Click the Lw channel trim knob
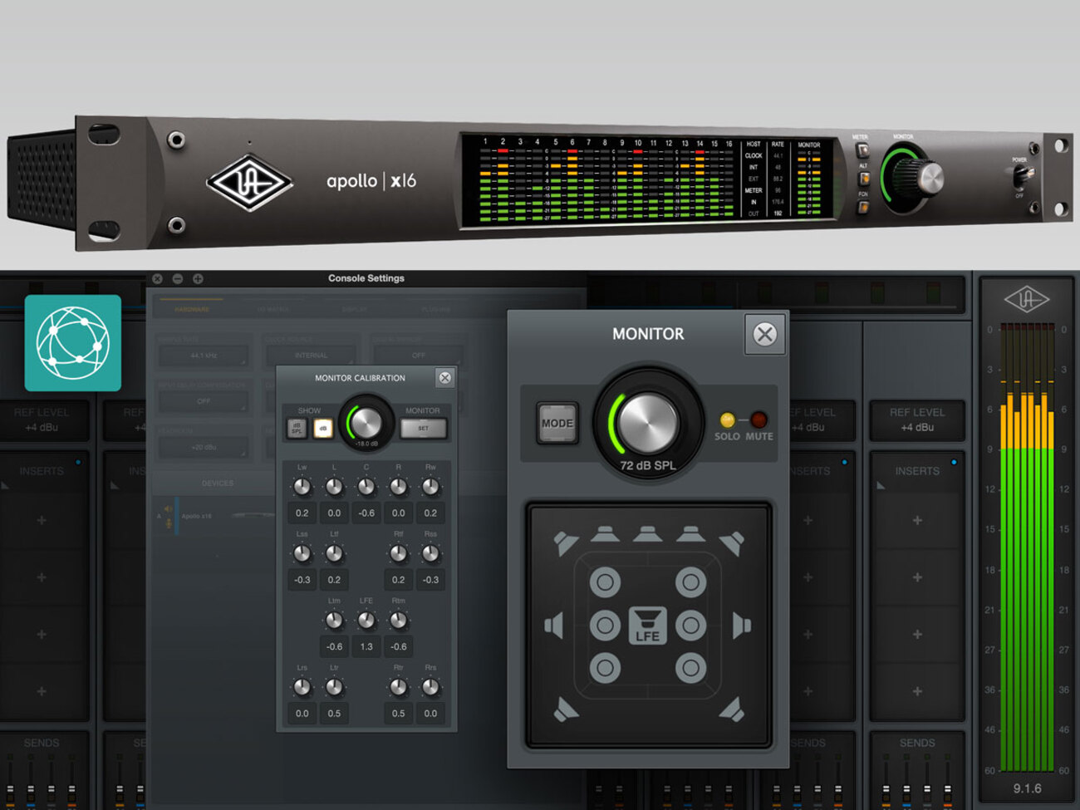 point(302,487)
